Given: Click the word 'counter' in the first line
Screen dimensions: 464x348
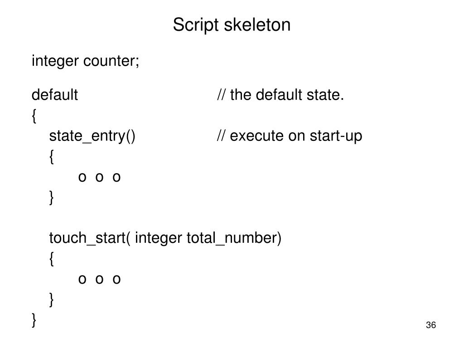Looking at the screenshot, I should 110,61.
